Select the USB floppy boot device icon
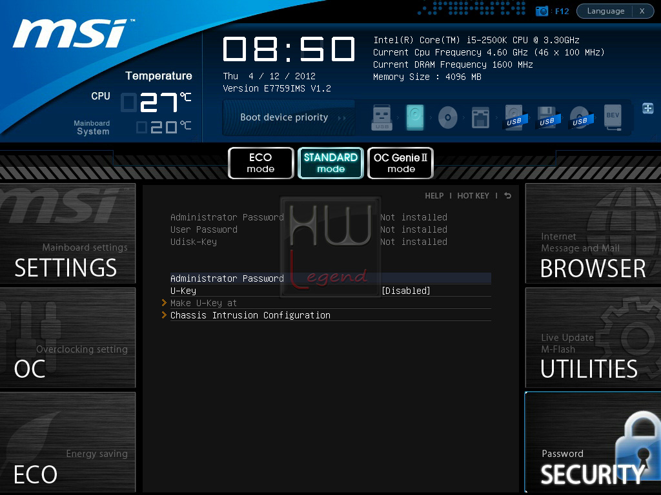661x495 pixels. pyautogui.click(x=548, y=117)
